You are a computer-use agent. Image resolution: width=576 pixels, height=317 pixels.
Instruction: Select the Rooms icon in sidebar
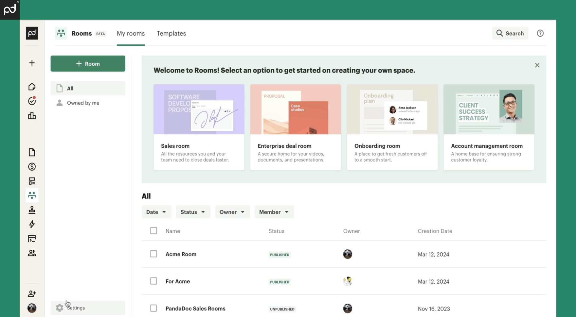(32, 195)
